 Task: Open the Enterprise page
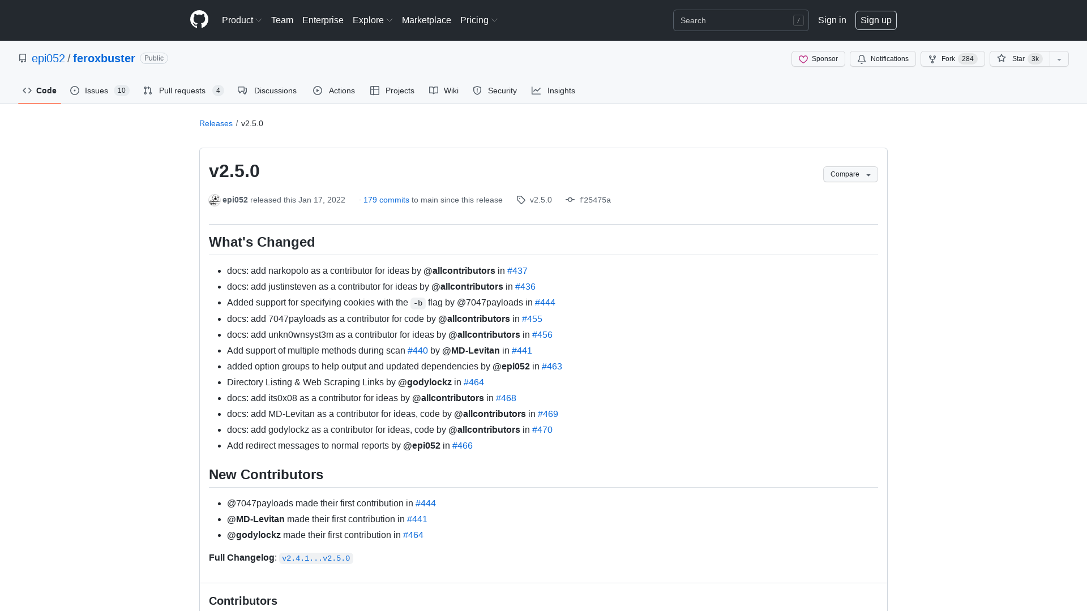coord(323,20)
